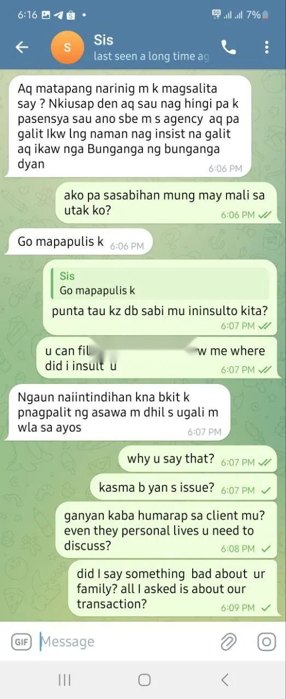
Task: Tap the back arrow in chat header
Action: [x=22, y=48]
